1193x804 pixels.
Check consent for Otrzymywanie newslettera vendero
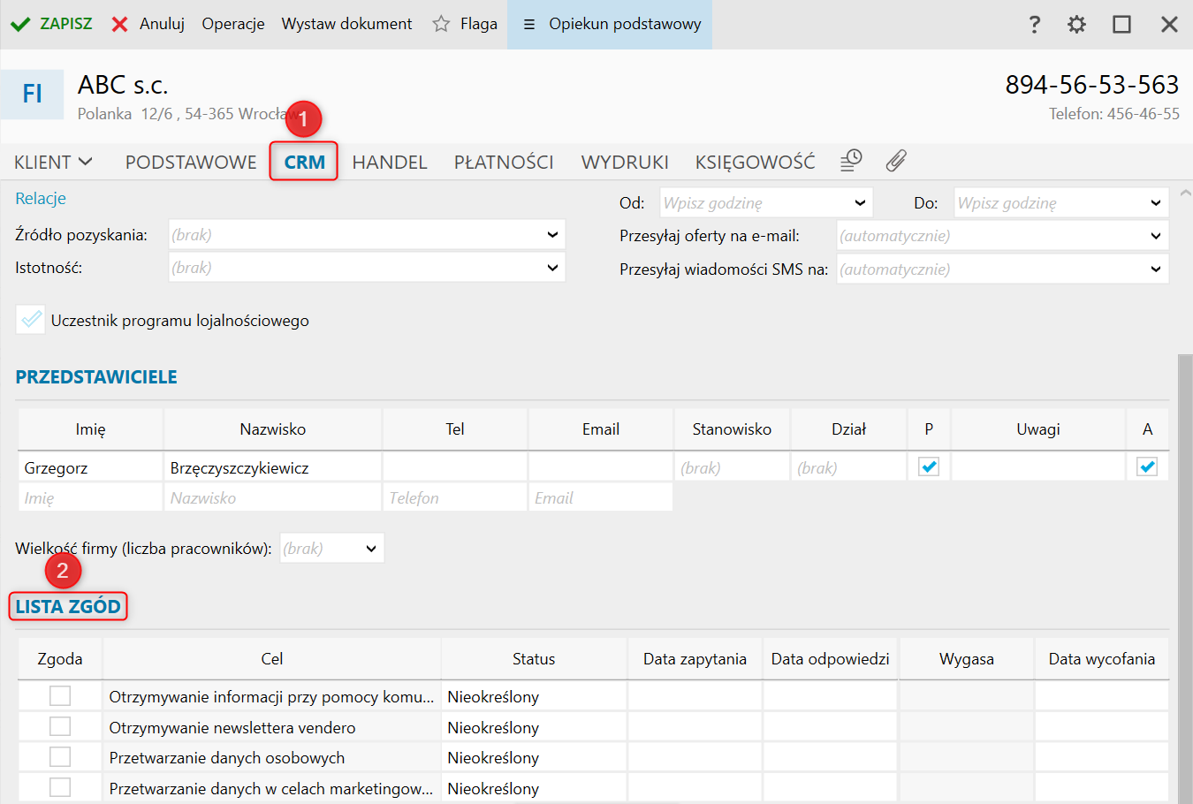click(60, 726)
